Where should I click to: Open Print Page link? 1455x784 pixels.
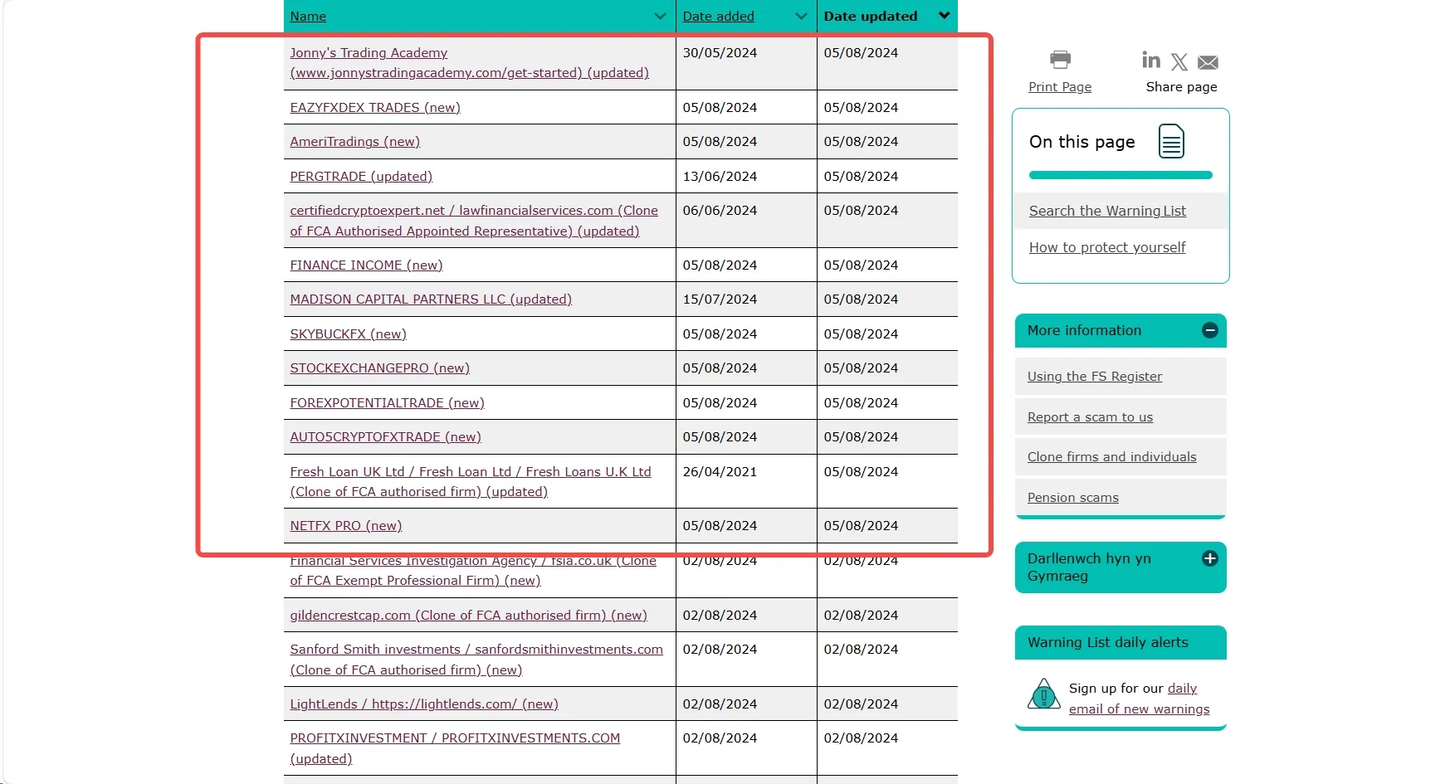click(1060, 87)
